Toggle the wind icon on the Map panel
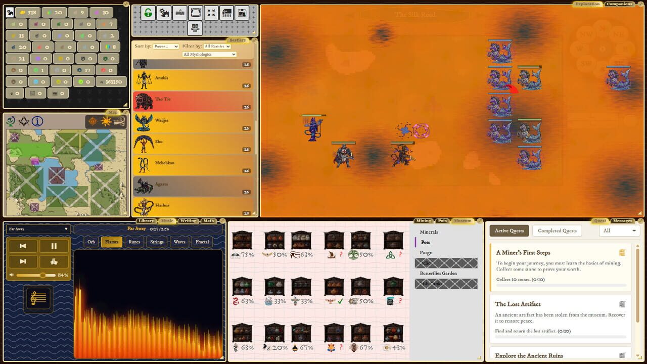The image size is (647, 364). tap(118, 121)
